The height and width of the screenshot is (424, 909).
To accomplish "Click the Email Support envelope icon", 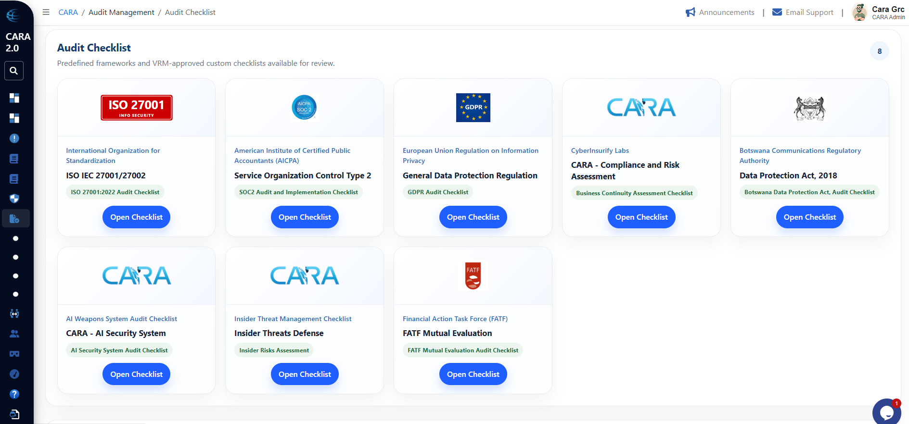I will coord(777,12).
